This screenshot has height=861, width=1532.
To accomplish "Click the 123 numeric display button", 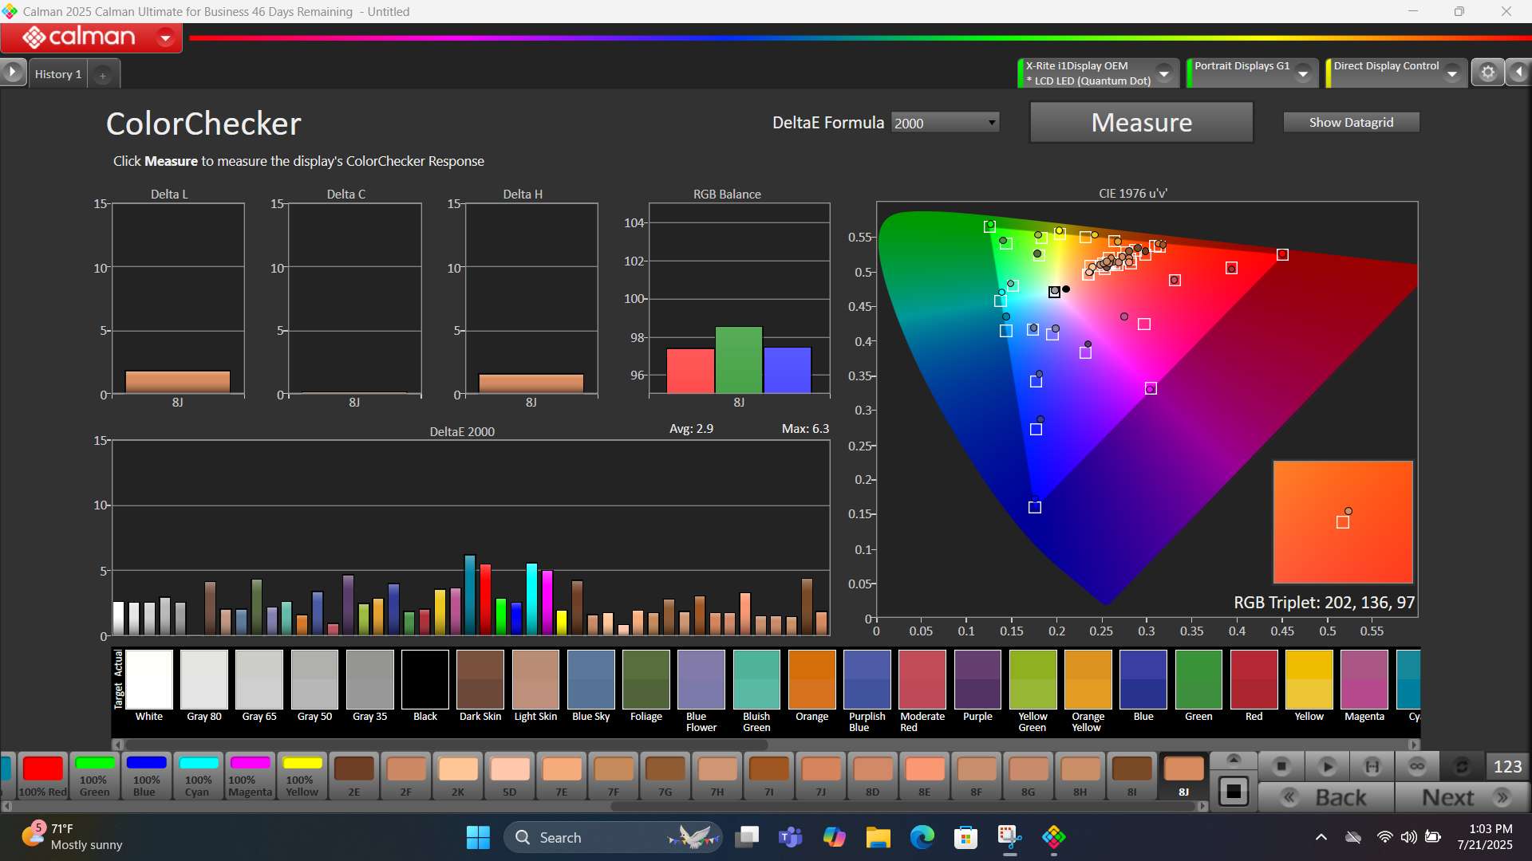I will coord(1507,766).
